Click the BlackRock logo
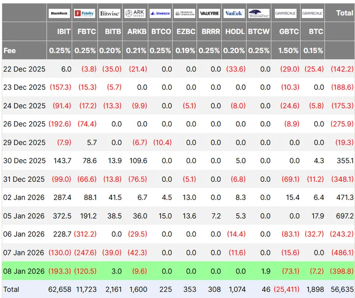 pos(59,13)
